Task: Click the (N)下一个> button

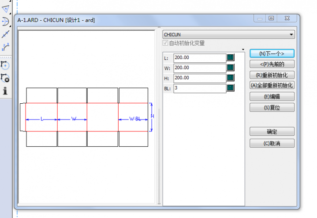Action: coord(272,54)
